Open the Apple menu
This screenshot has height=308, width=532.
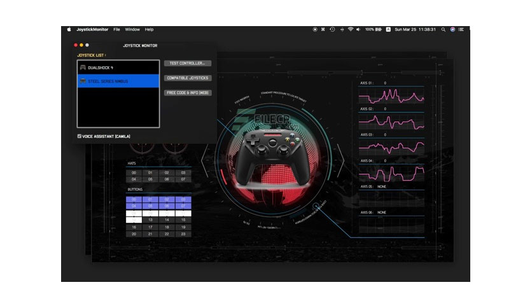click(x=69, y=29)
